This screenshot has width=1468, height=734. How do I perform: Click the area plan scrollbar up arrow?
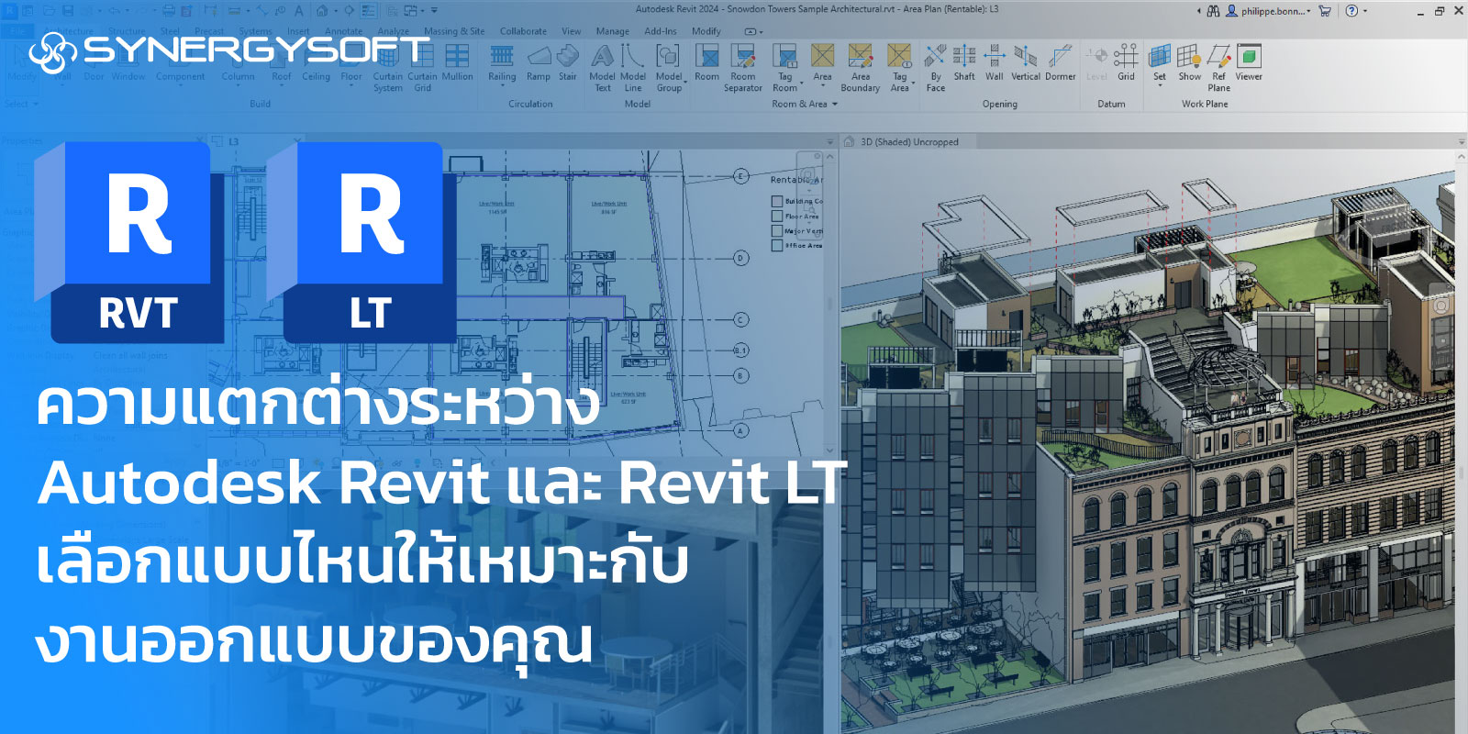(x=830, y=156)
